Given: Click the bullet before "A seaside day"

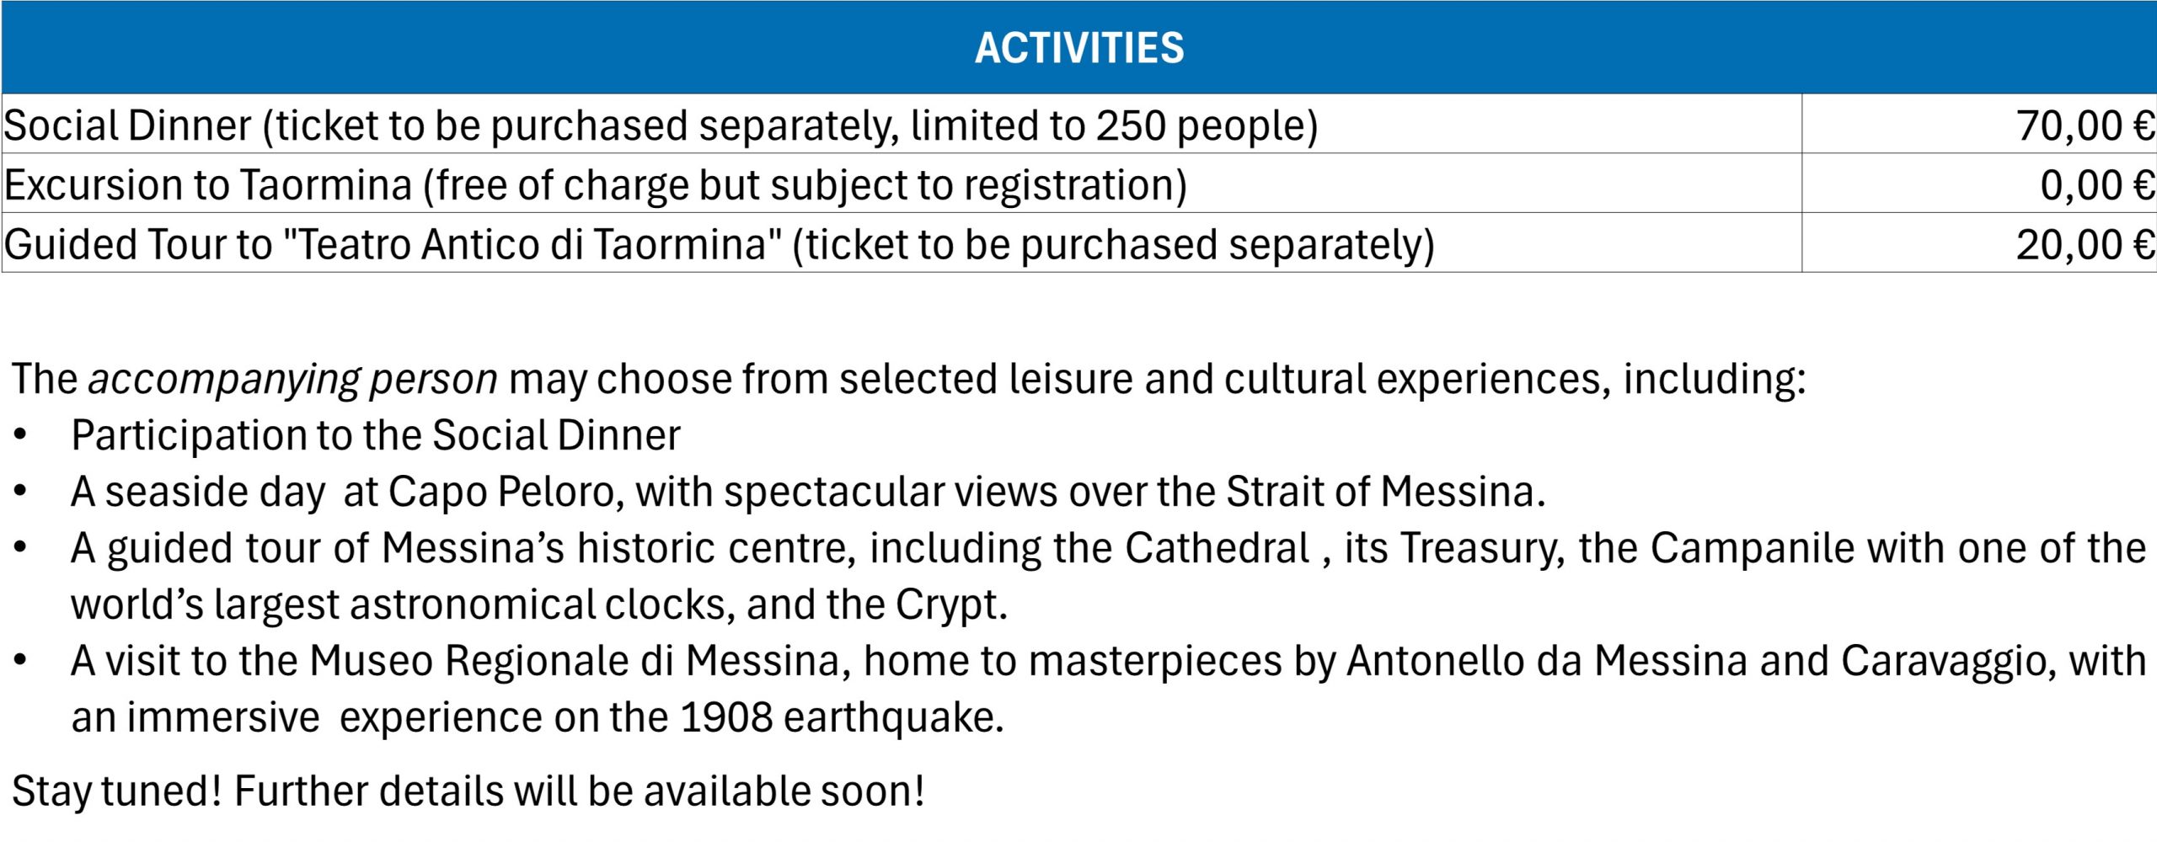Looking at the screenshot, I should 20,493.
